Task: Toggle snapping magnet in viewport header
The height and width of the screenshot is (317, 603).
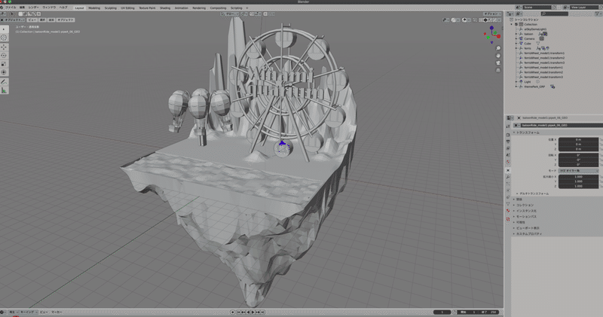Action: (x=252, y=14)
